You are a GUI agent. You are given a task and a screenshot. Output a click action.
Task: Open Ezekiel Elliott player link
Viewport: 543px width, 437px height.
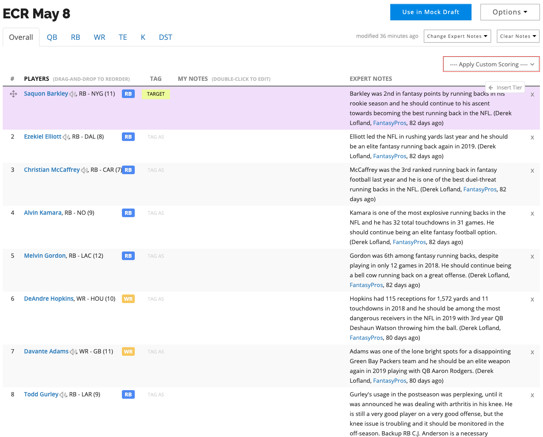pos(43,137)
